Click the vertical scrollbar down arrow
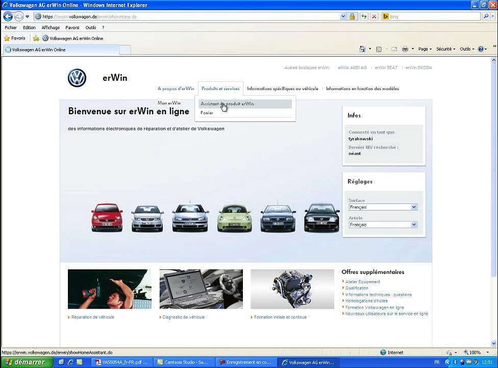The width and height of the screenshot is (498, 368). point(493,343)
